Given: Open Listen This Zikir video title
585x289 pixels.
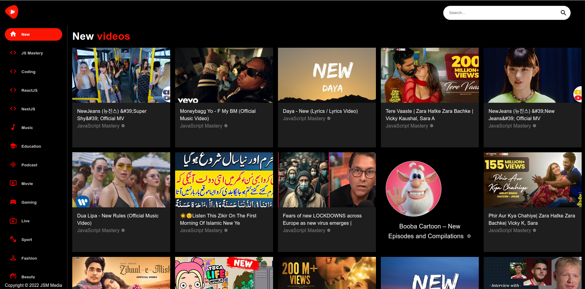Looking at the screenshot, I should pyautogui.click(x=218, y=219).
